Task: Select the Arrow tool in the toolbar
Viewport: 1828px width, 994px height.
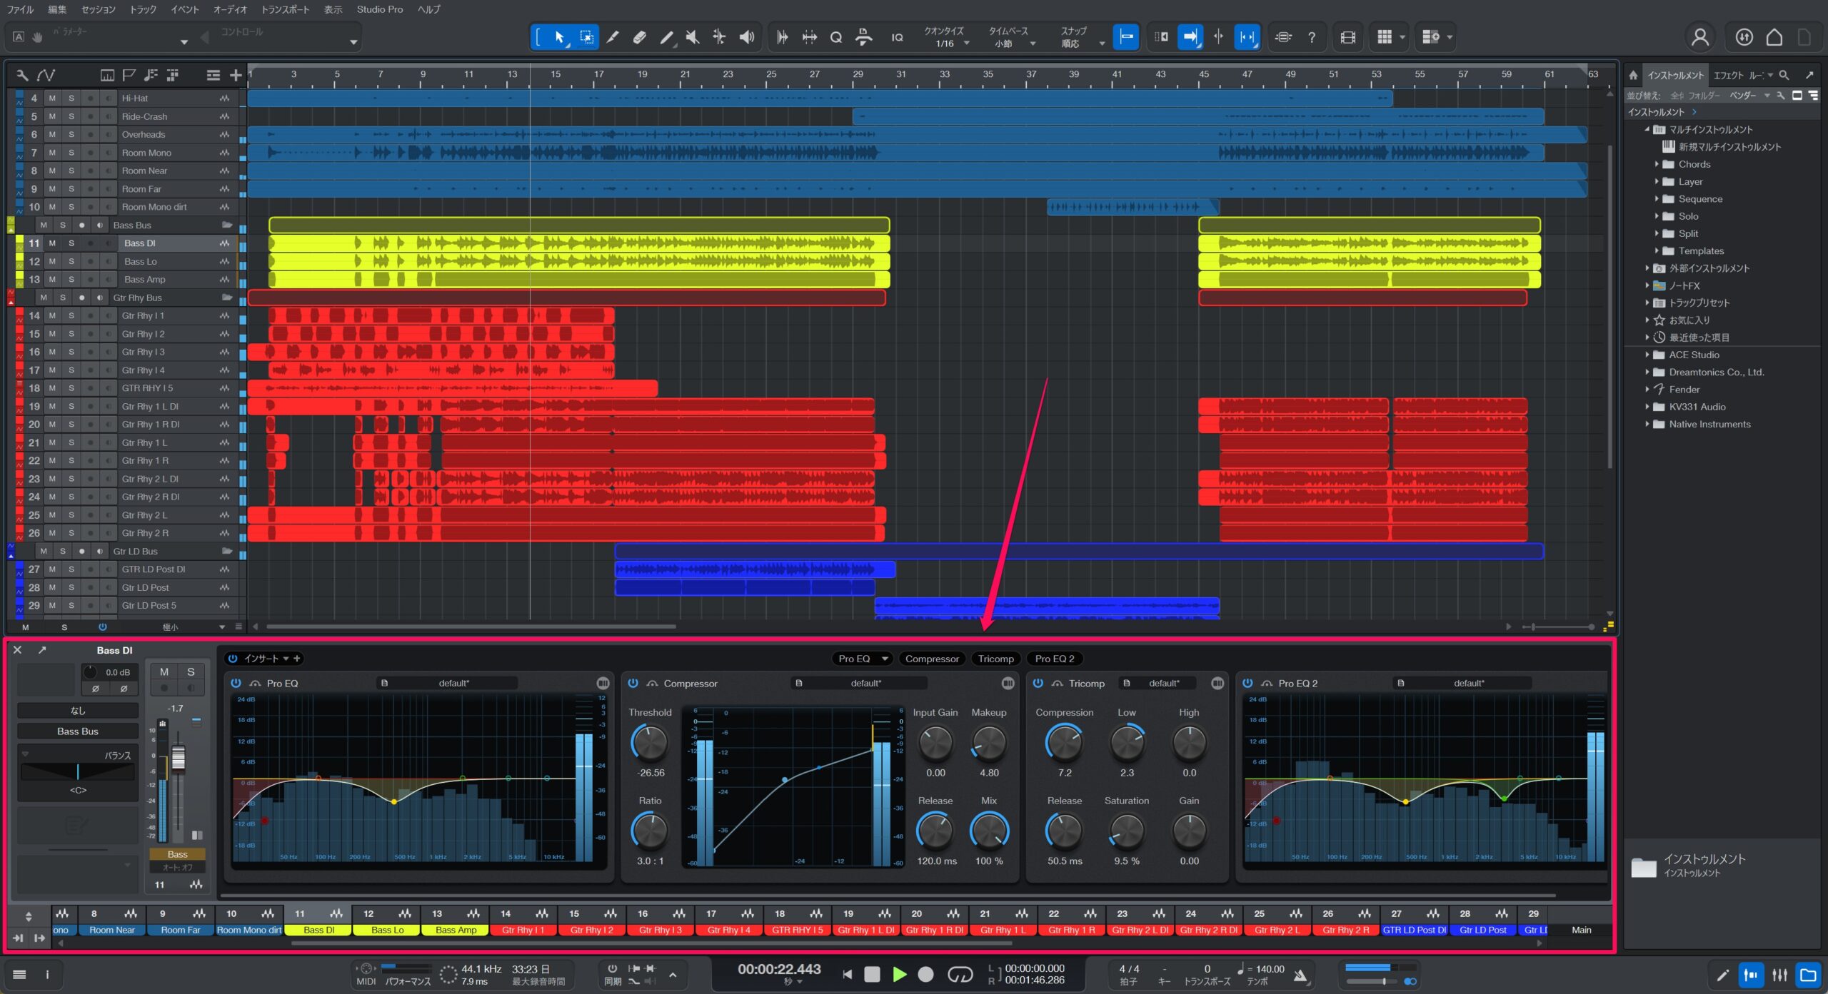Action: point(559,37)
